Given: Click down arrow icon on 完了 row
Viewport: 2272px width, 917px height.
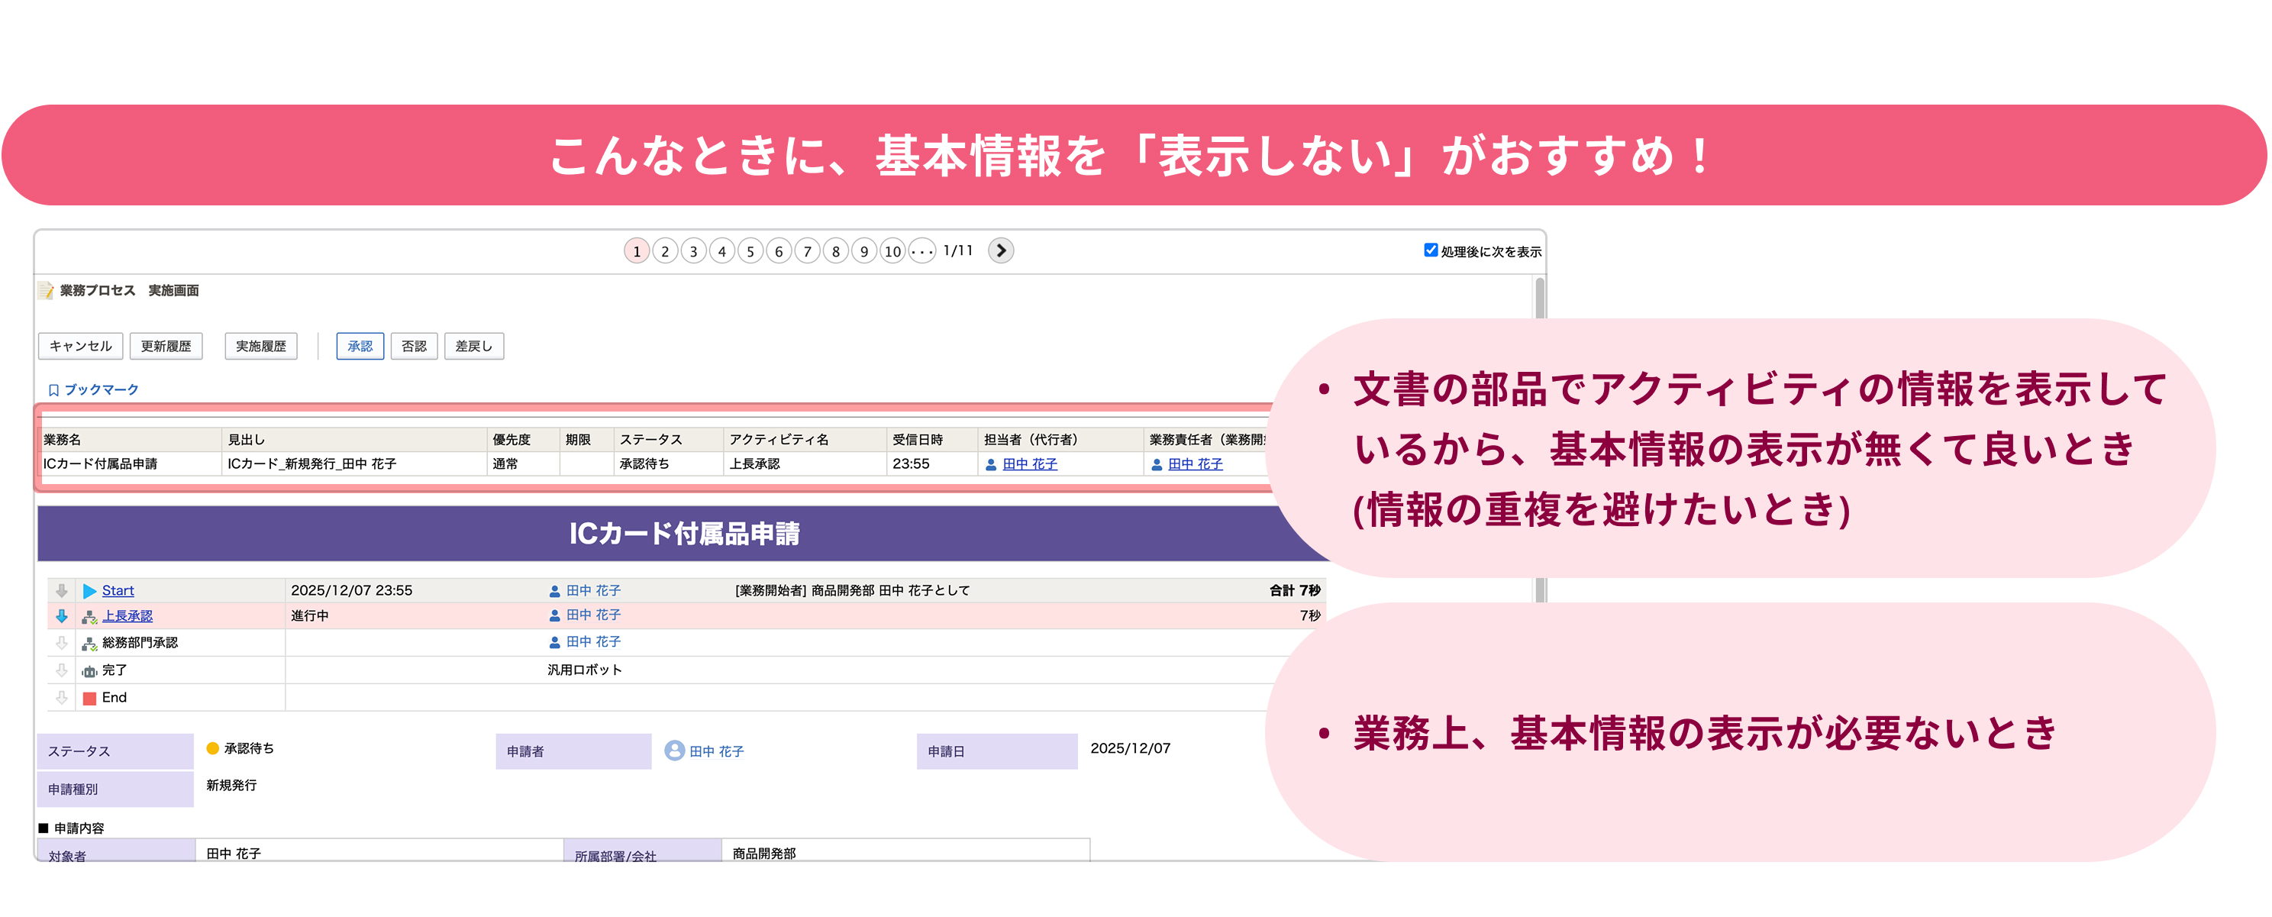Looking at the screenshot, I should click(62, 670).
